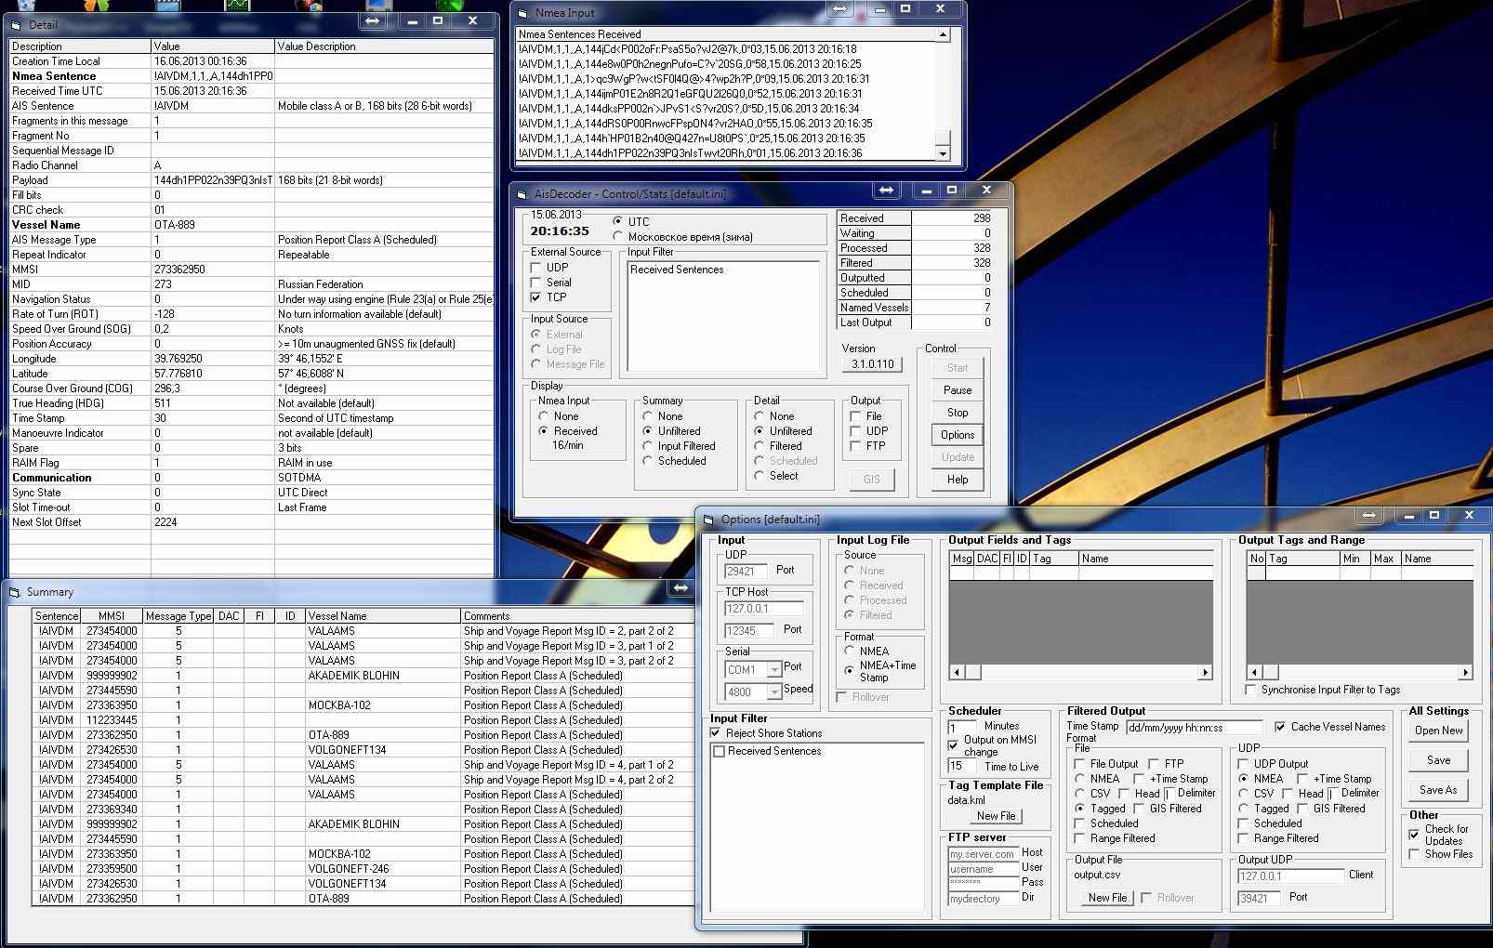The height and width of the screenshot is (948, 1493).
Task: Click the AisDecoder Control/Stats window title icon
Action: click(x=523, y=194)
